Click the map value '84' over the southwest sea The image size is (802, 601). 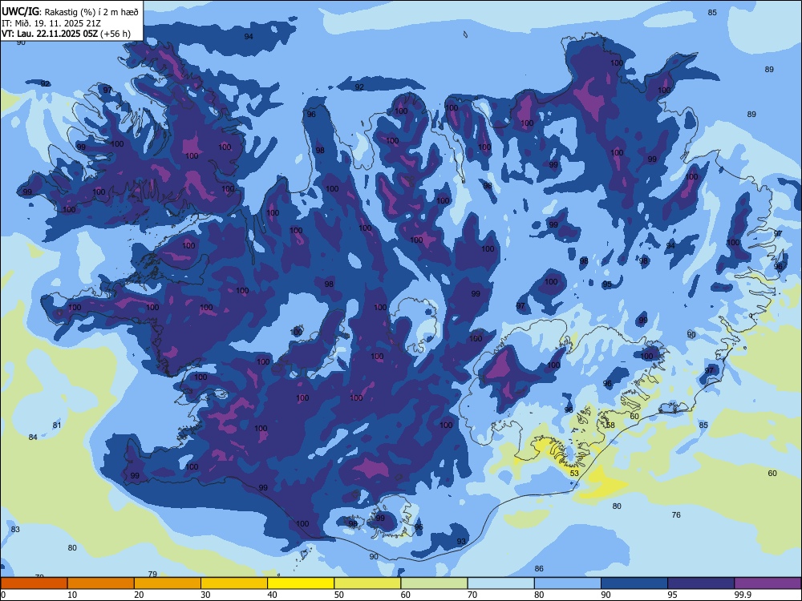pyautogui.click(x=33, y=437)
